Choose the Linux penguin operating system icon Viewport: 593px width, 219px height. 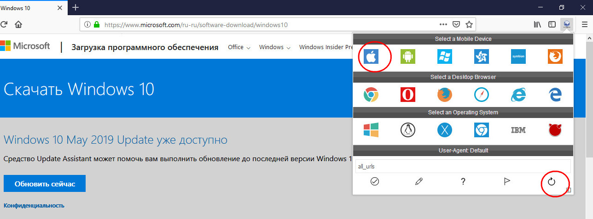click(408, 130)
